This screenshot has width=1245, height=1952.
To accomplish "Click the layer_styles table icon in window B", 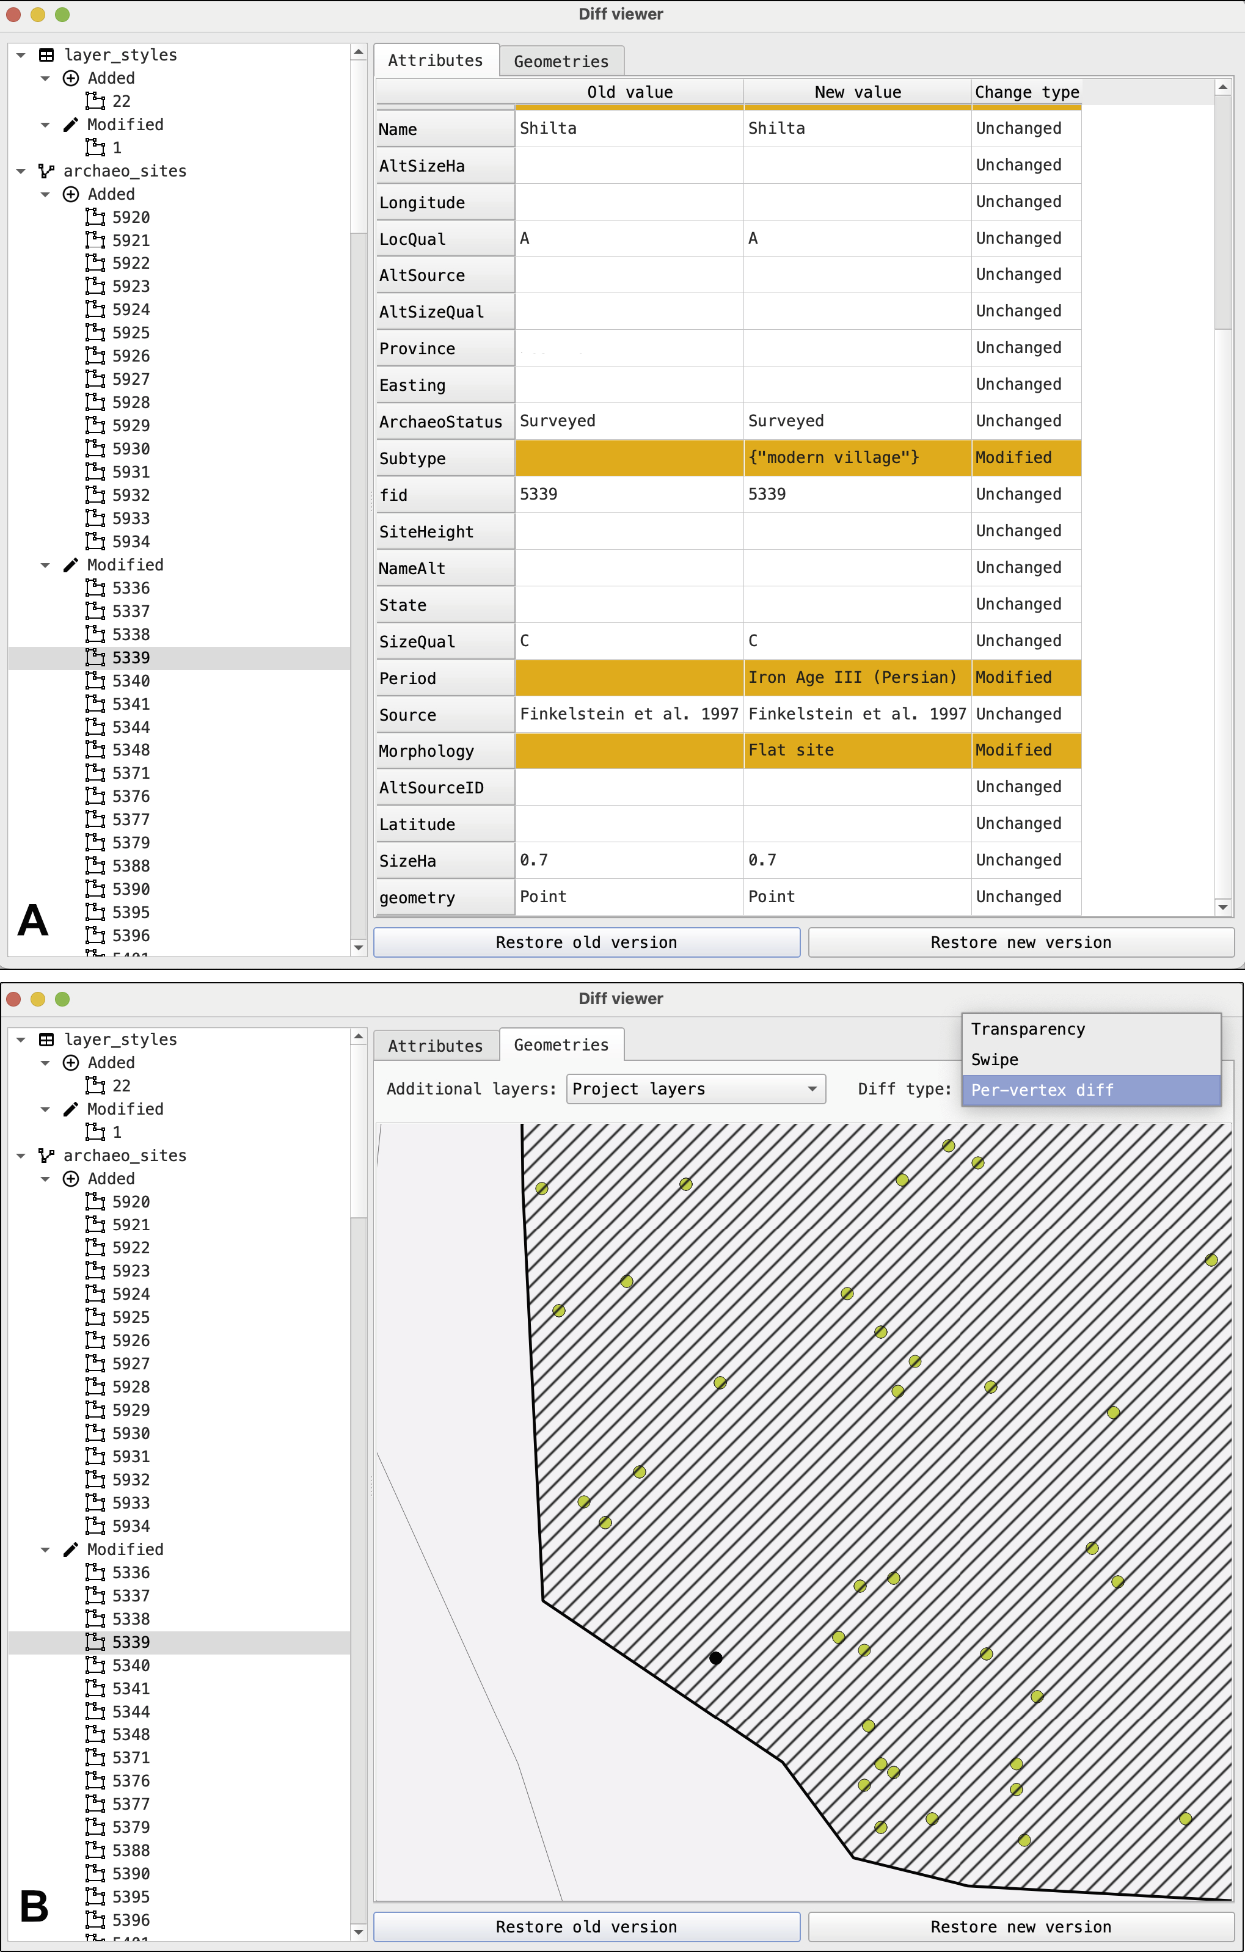I will [x=47, y=1040].
